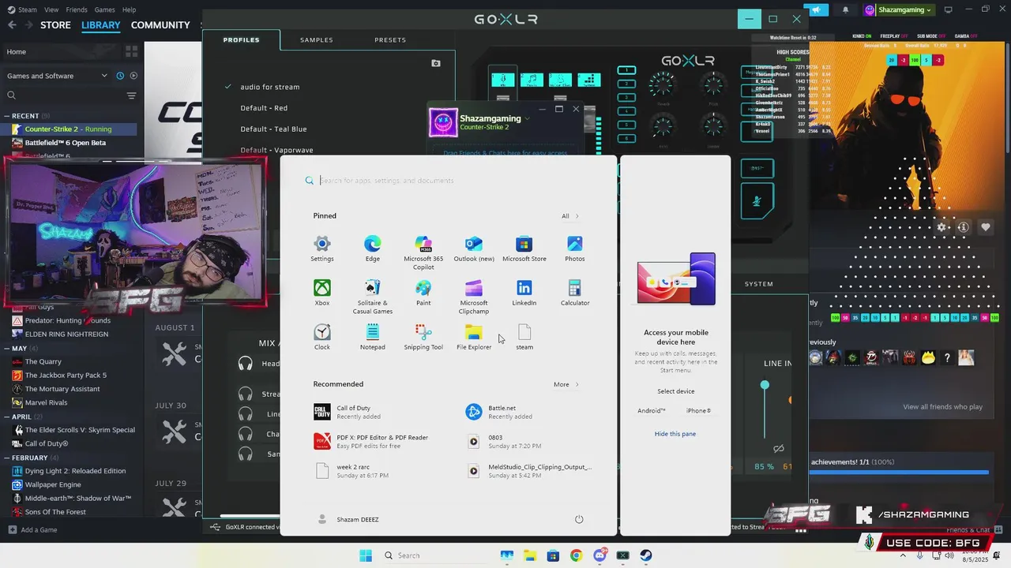Select audio for stream profile
1011x568 pixels.
pos(270,87)
